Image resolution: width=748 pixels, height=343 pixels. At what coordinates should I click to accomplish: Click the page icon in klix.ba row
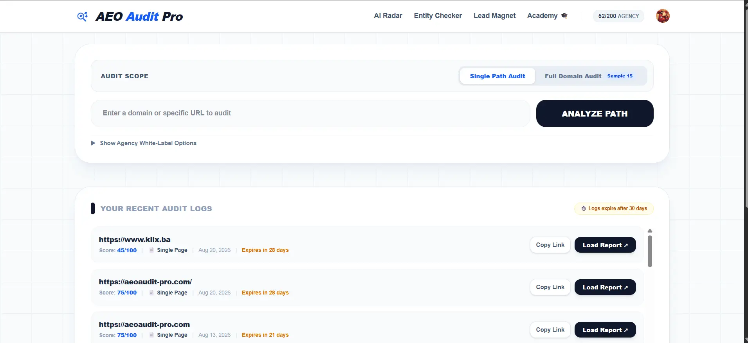(x=151, y=250)
